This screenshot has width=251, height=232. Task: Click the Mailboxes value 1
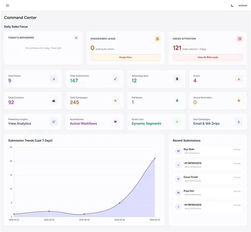coord(133,102)
